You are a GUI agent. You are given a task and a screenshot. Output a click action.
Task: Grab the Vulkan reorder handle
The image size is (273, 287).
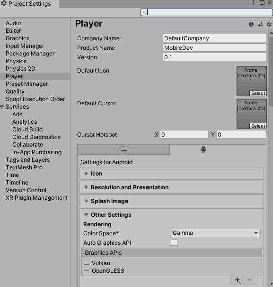tap(87, 264)
